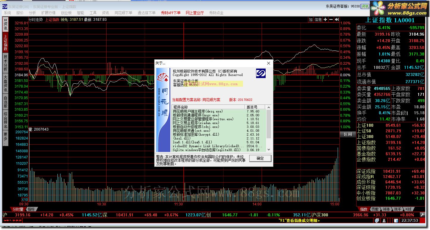Viewport: 430px width, 230px height.
Task: Click the minus zoom-out icon above chart
Action: tap(331, 20)
